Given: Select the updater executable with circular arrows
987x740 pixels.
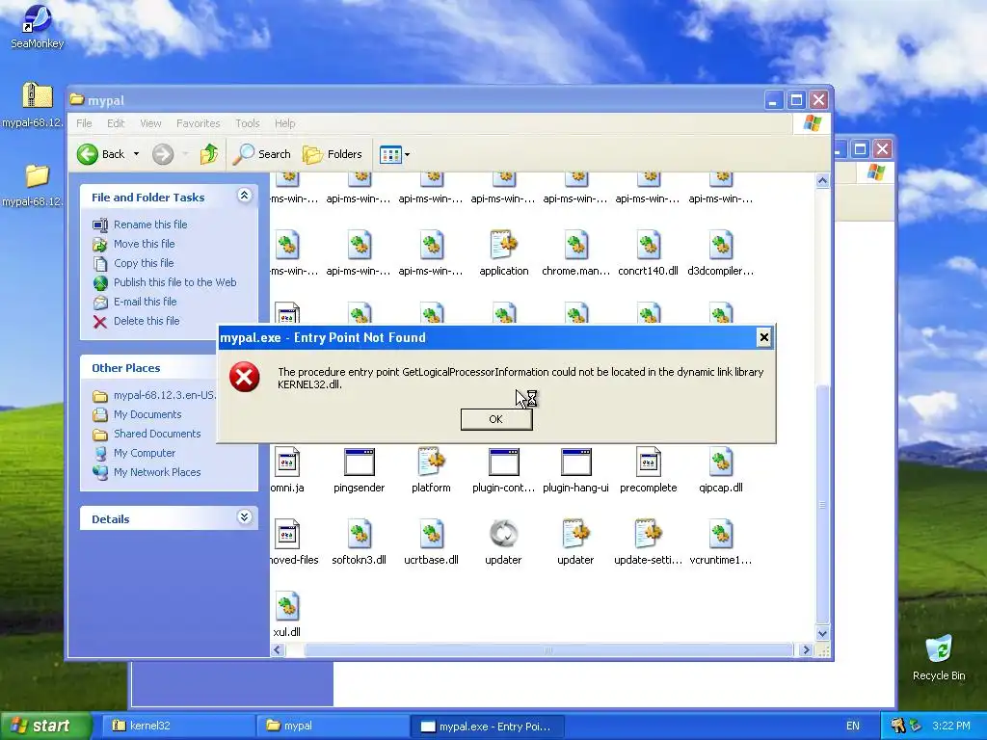Looking at the screenshot, I should coord(503,534).
